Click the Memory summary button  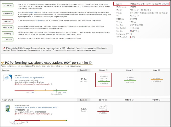click(x=7, y=33)
